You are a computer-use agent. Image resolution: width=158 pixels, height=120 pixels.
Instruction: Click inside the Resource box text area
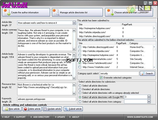click(x=45, y=89)
